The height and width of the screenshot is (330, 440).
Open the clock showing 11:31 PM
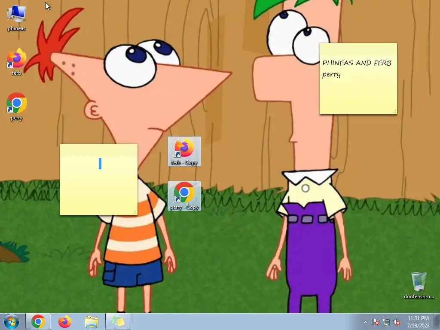418,321
